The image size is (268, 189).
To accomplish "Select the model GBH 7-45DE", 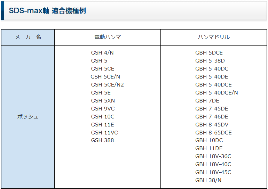I will (x=212, y=109).
